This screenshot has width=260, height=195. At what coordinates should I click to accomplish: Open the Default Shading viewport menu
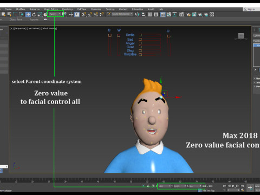tap(49, 29)
